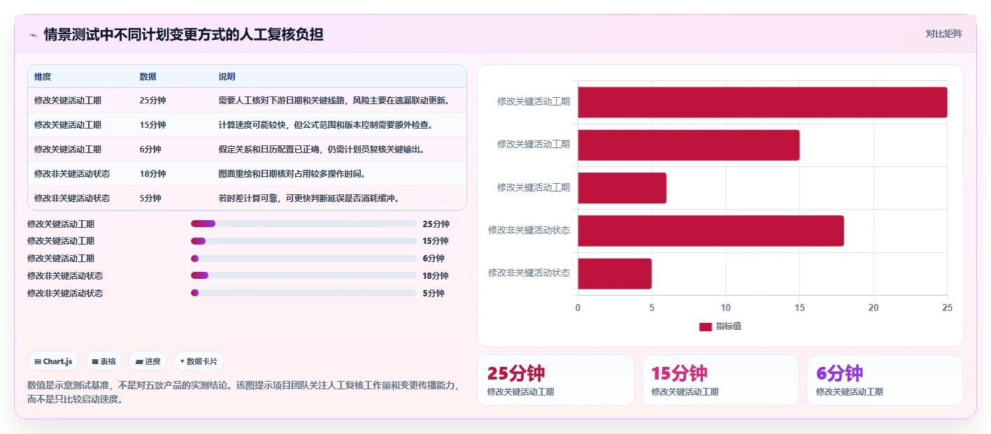Click description starting 计算速度可能较快
Viewport: 991px width, 434px height.
(x=325, y=124)
